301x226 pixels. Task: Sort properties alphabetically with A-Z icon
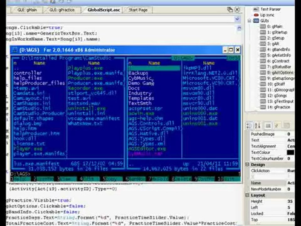[257, 126]
